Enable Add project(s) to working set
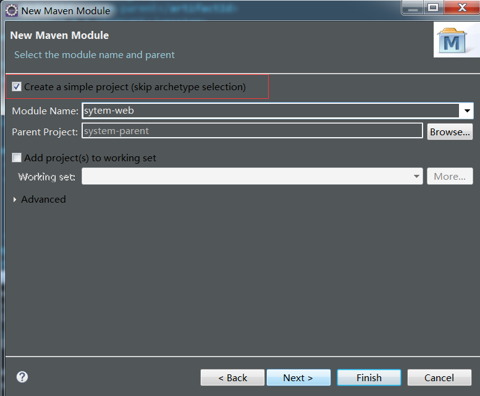The image size is (480, 396). (x=17, y=158)
